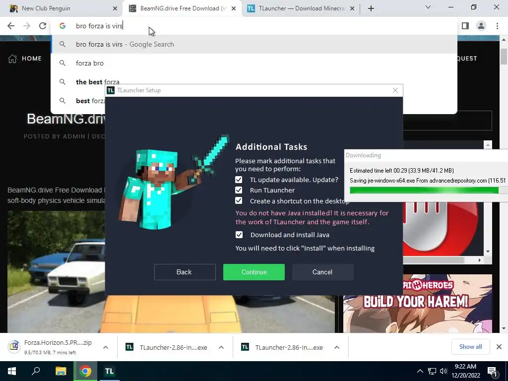Click the browser forward arrow
This screenshot has width=508, height=381.
[x=27, y=26]
